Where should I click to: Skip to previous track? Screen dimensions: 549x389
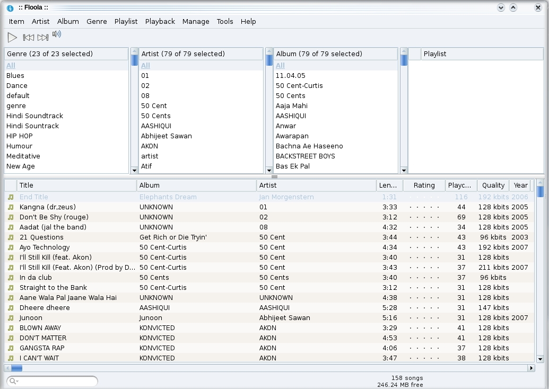point(29,38)
